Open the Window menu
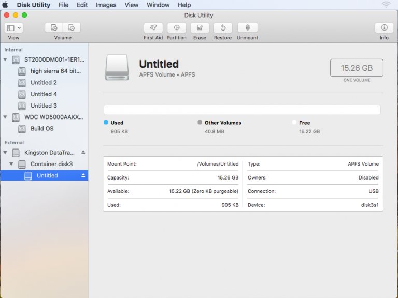The width and height of the screenshot is (398, 298). (x=158, y=5)
